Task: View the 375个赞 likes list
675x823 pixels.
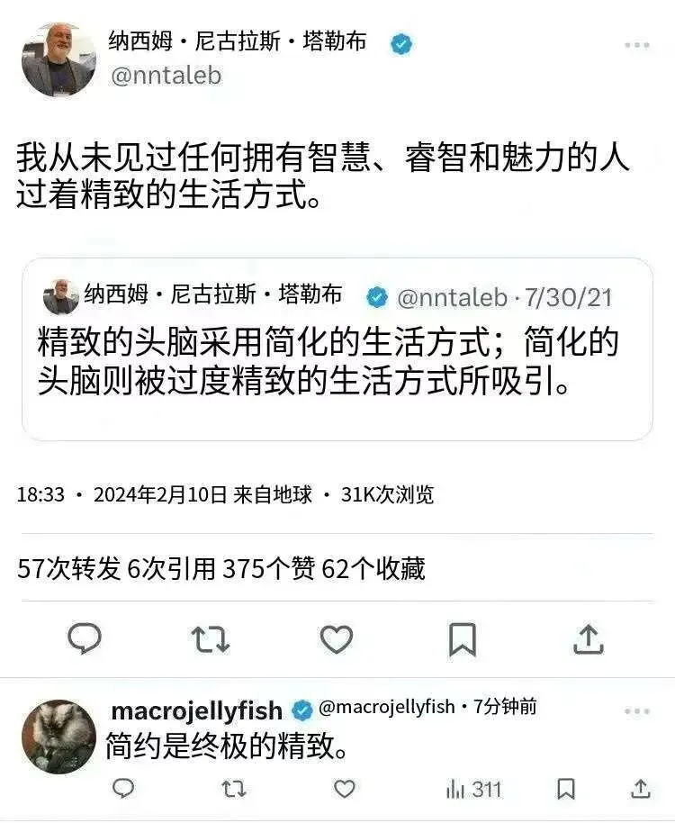Action: pyautogui.click(x=268, y=568)
